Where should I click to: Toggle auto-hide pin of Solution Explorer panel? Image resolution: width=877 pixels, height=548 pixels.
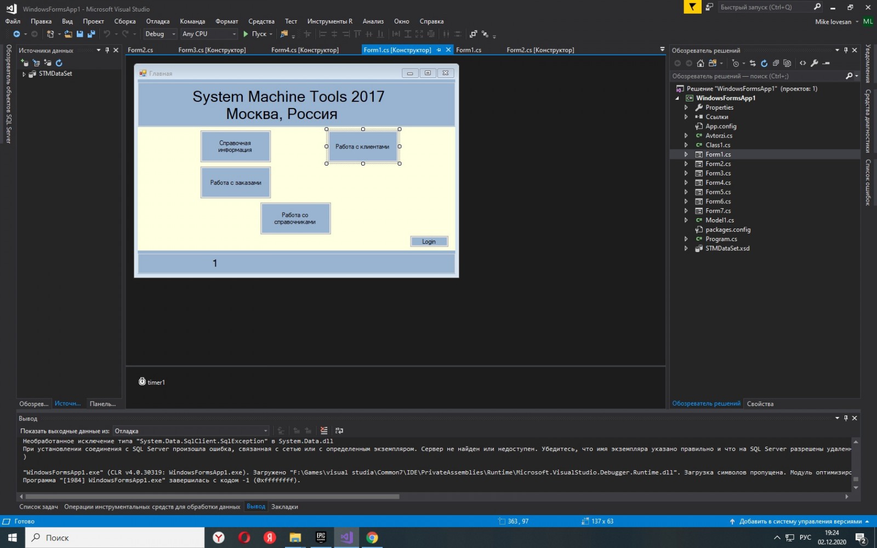(x=846, y=50)
